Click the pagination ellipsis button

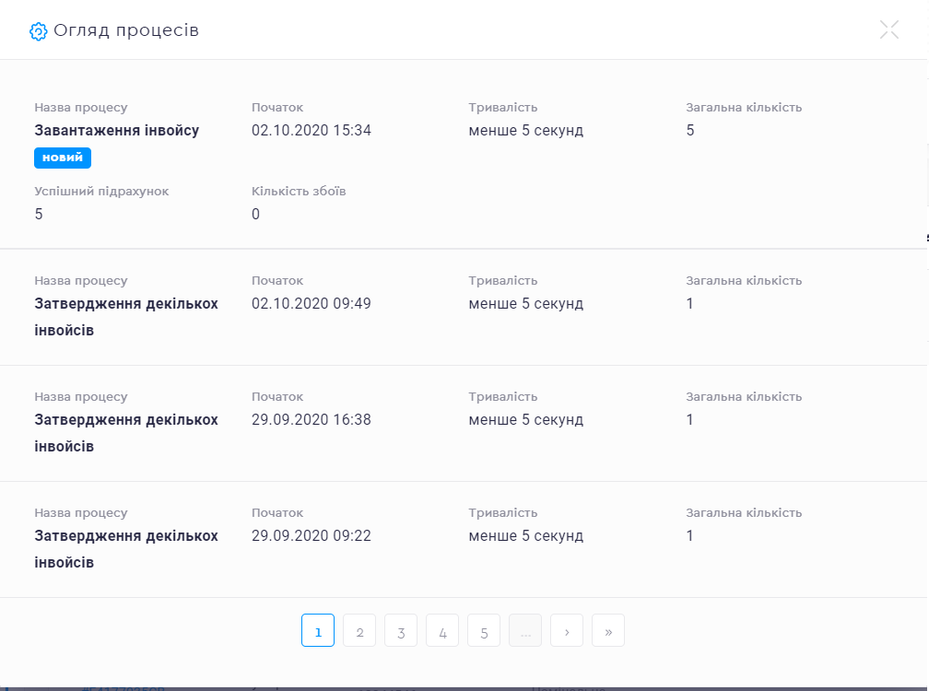pos(525,631)
